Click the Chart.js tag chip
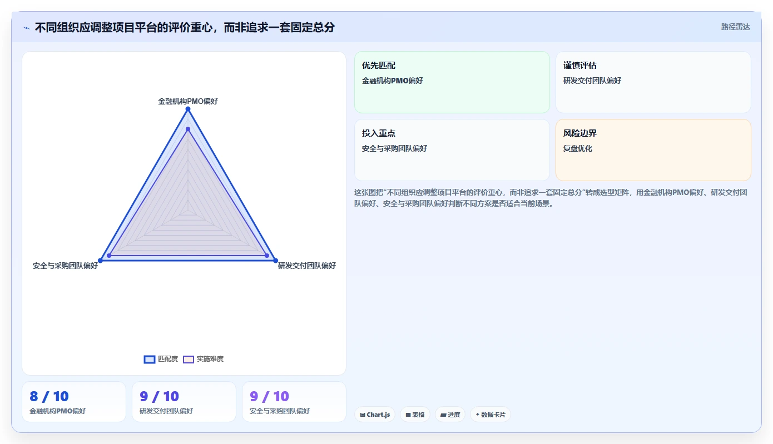This screenshot has width=773, height=444. (375, 415)
